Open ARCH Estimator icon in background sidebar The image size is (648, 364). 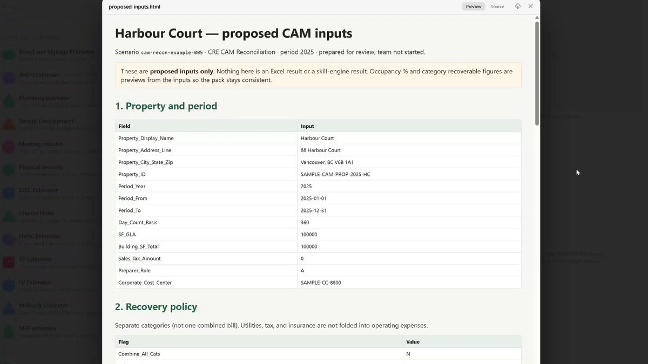(9, 78)
